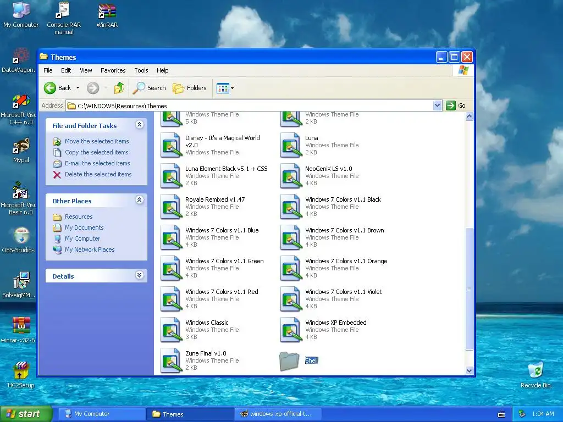Image resolution: width=563 pixels, height=422 pixels.
Task: Open the Favorites menu
Action: click(x=113, y=70)
